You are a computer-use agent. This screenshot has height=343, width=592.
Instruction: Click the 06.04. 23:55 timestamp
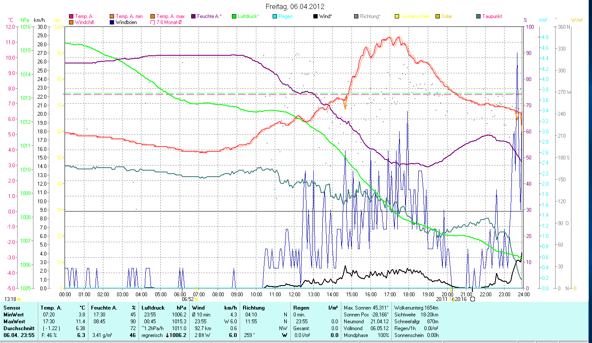(x=18, y=335)
